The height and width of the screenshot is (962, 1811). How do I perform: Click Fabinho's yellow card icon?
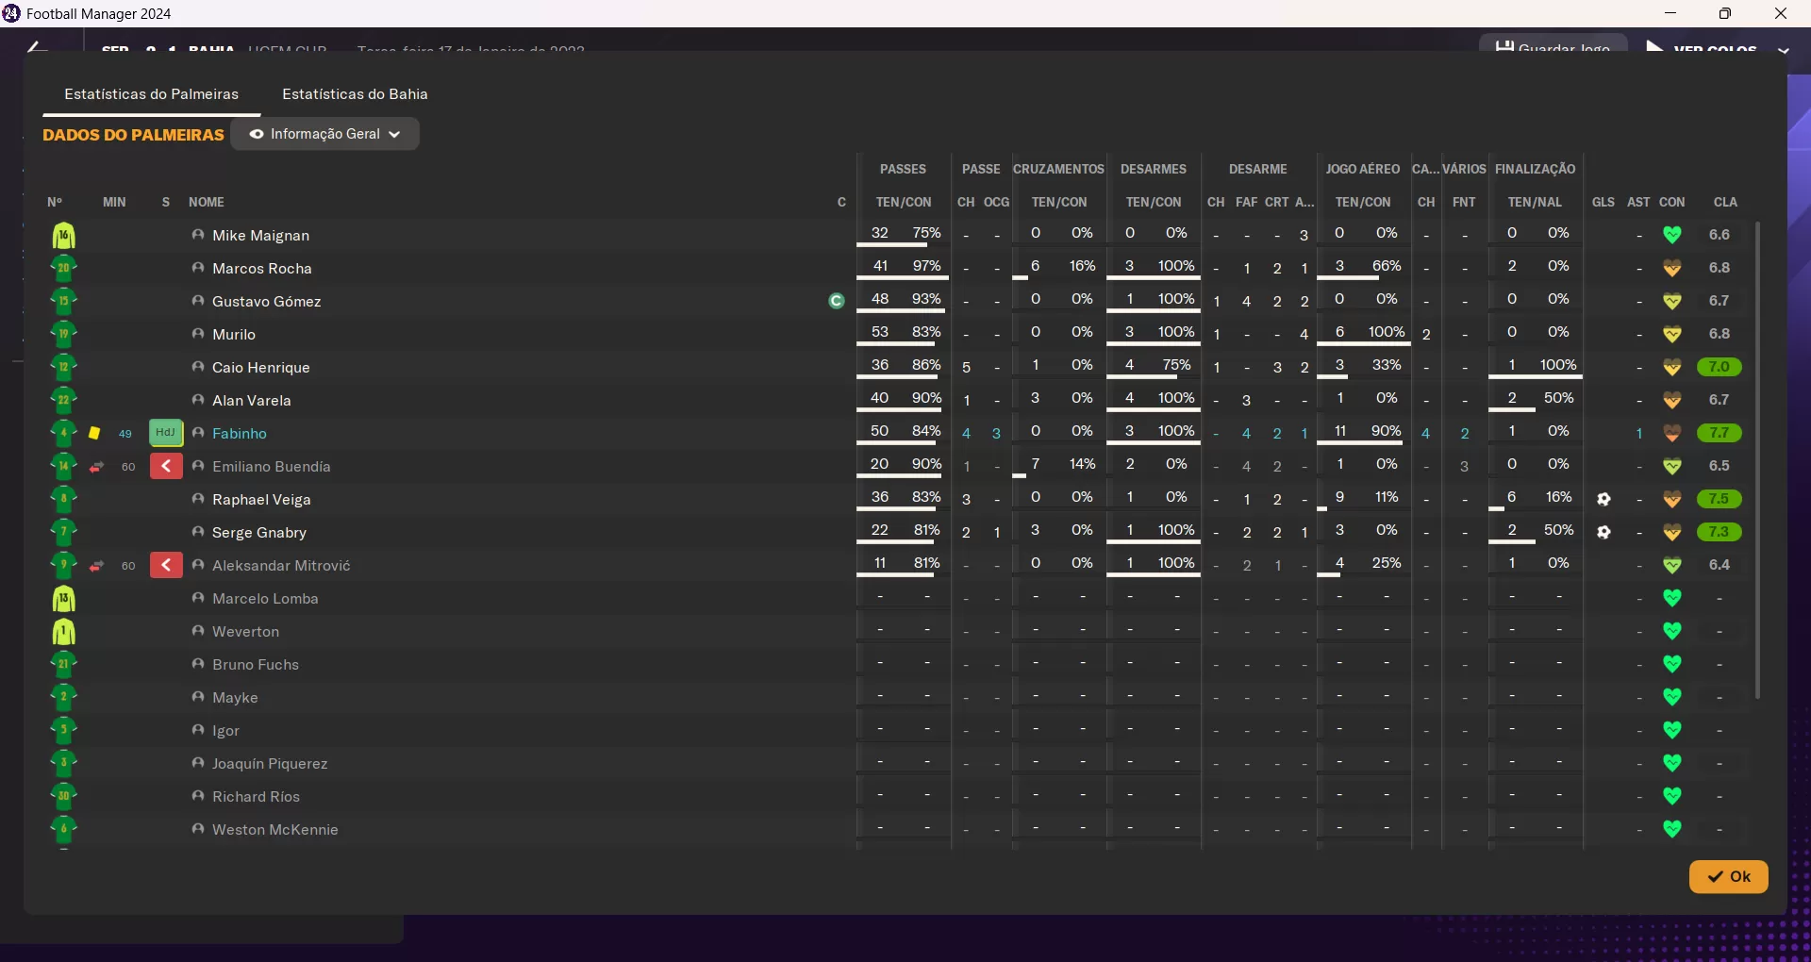[94, 434]
